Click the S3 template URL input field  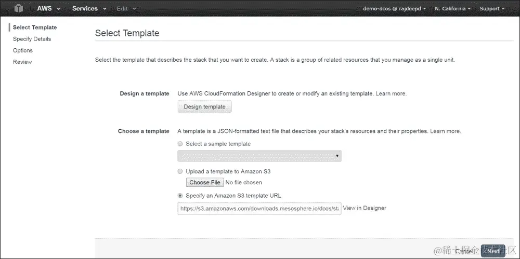(x=259, y=209)
